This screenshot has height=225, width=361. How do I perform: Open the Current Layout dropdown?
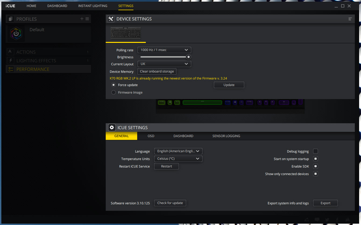pyautogui.click(x=164, y=64)
